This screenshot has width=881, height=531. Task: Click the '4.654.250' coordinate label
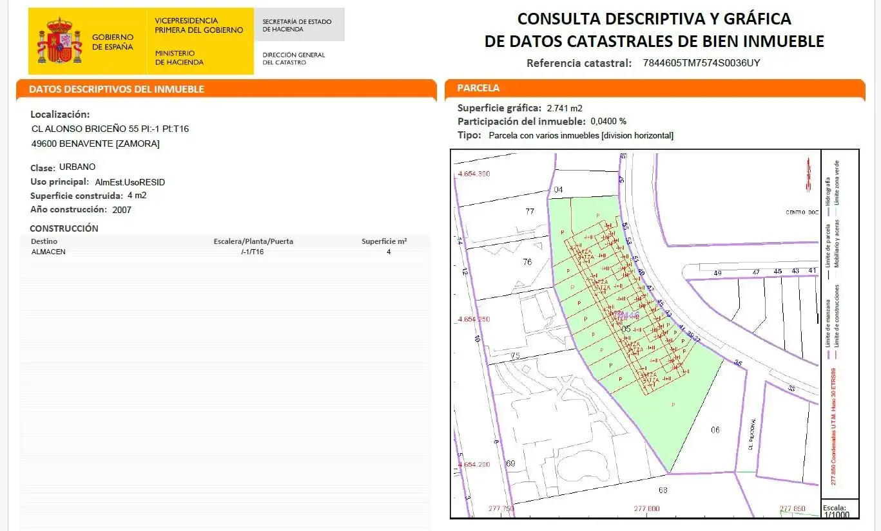point(474,319)
